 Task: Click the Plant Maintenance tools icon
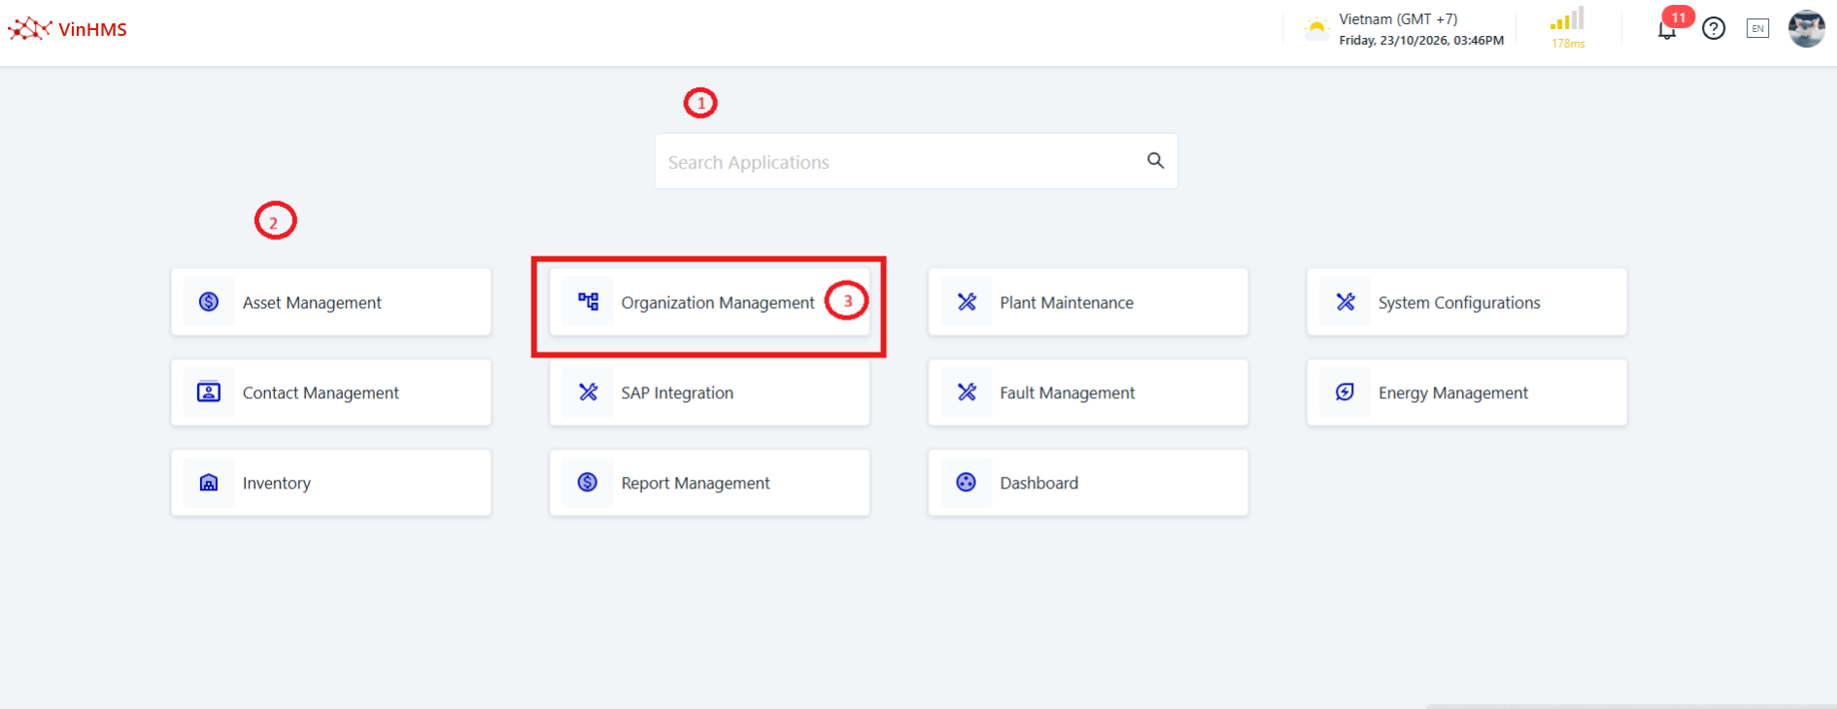coord(967,302)
